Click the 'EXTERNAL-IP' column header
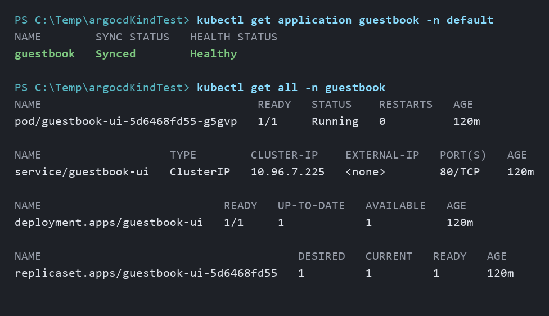Screen dimensions: 549x316 point(382,155)
